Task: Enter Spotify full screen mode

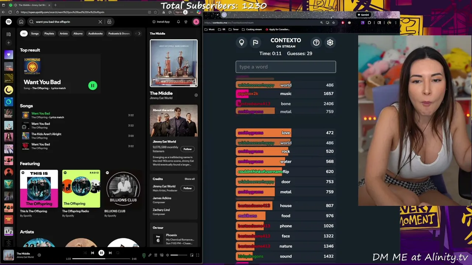Action: [x=198, y=255]
